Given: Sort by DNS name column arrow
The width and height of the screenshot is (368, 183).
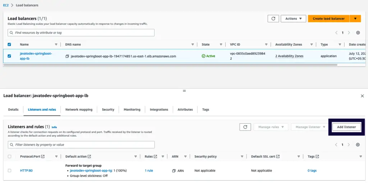Looking at the screenshot, I should pos(193,44).
